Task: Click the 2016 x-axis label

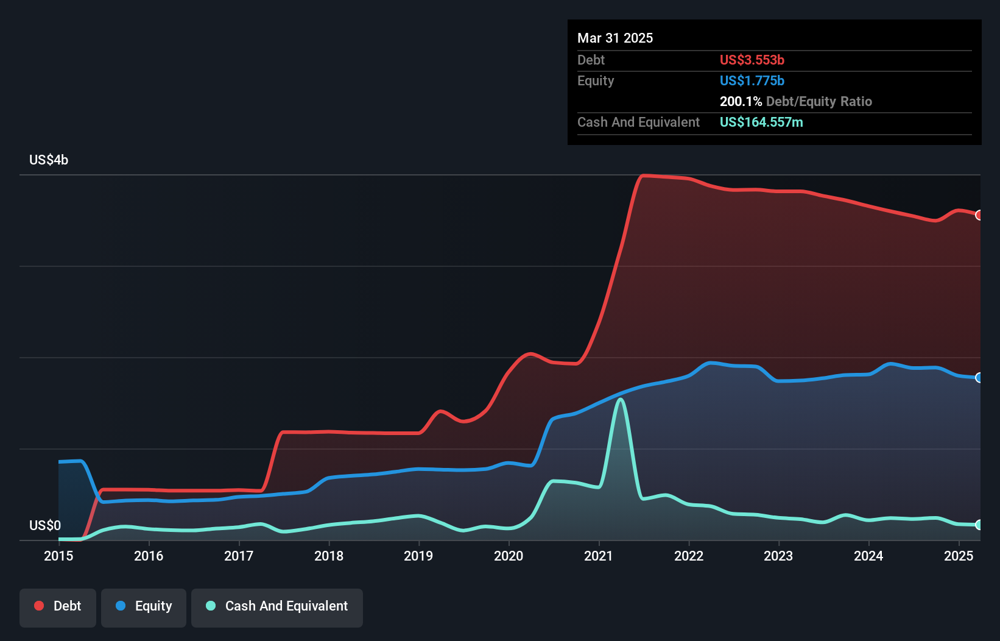Action: point(149,556)
